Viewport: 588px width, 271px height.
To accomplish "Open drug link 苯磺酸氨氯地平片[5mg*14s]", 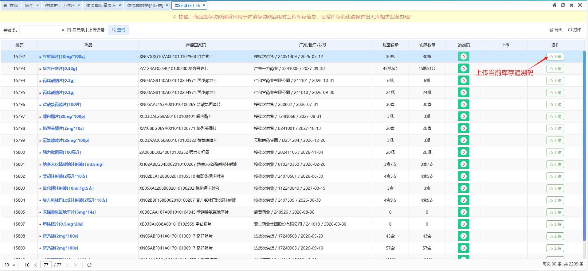I will (x=69, y=212).
